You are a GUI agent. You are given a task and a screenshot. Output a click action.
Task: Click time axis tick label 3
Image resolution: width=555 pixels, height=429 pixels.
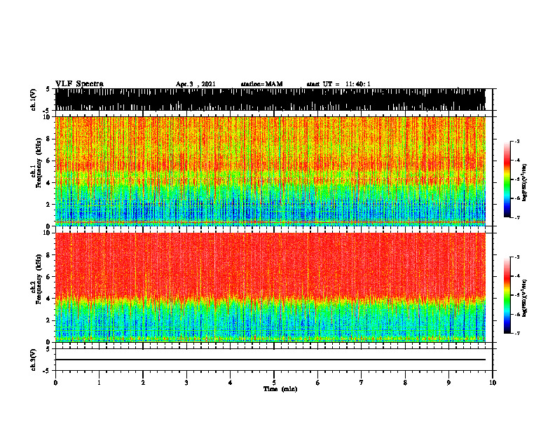[x=186, y=383]
